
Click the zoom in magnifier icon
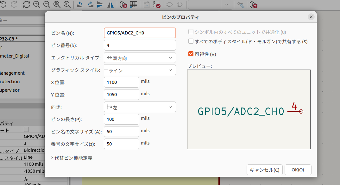37,5
